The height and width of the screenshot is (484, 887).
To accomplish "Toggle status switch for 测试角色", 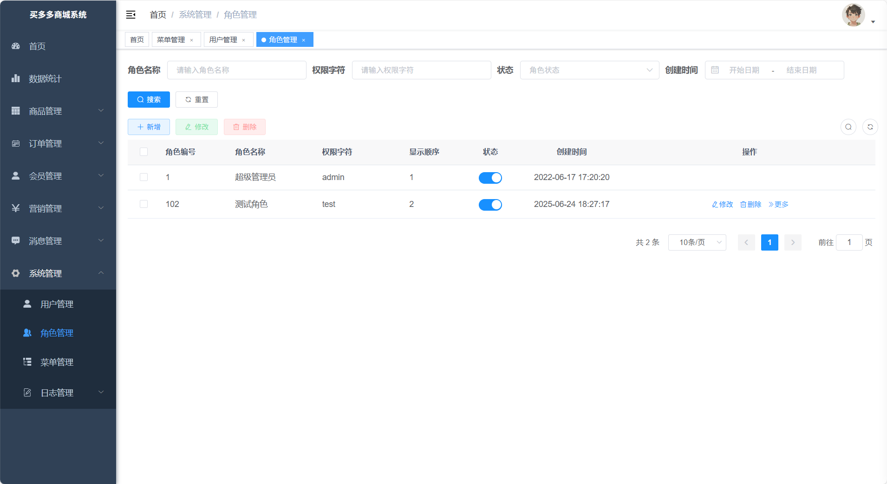I will point(490,205).
